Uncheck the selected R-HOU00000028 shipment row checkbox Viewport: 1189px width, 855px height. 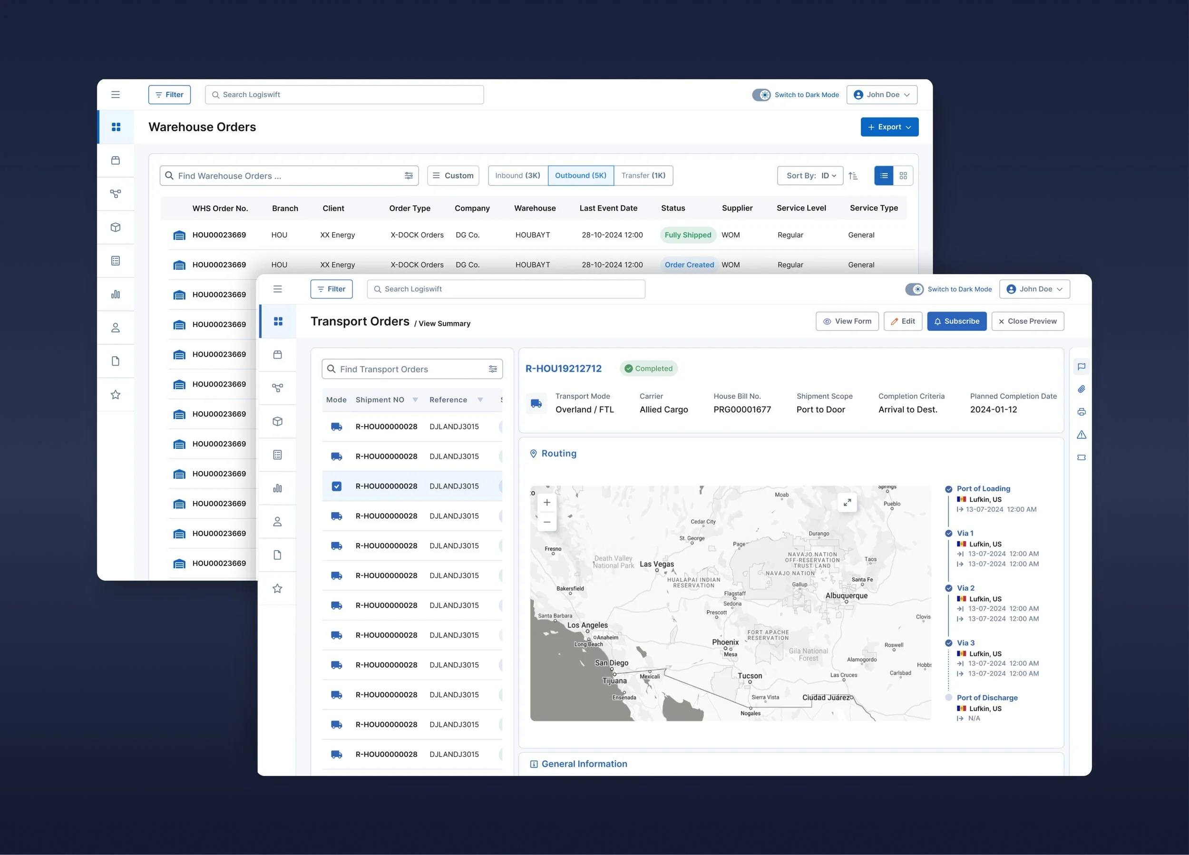click(337, 486)
